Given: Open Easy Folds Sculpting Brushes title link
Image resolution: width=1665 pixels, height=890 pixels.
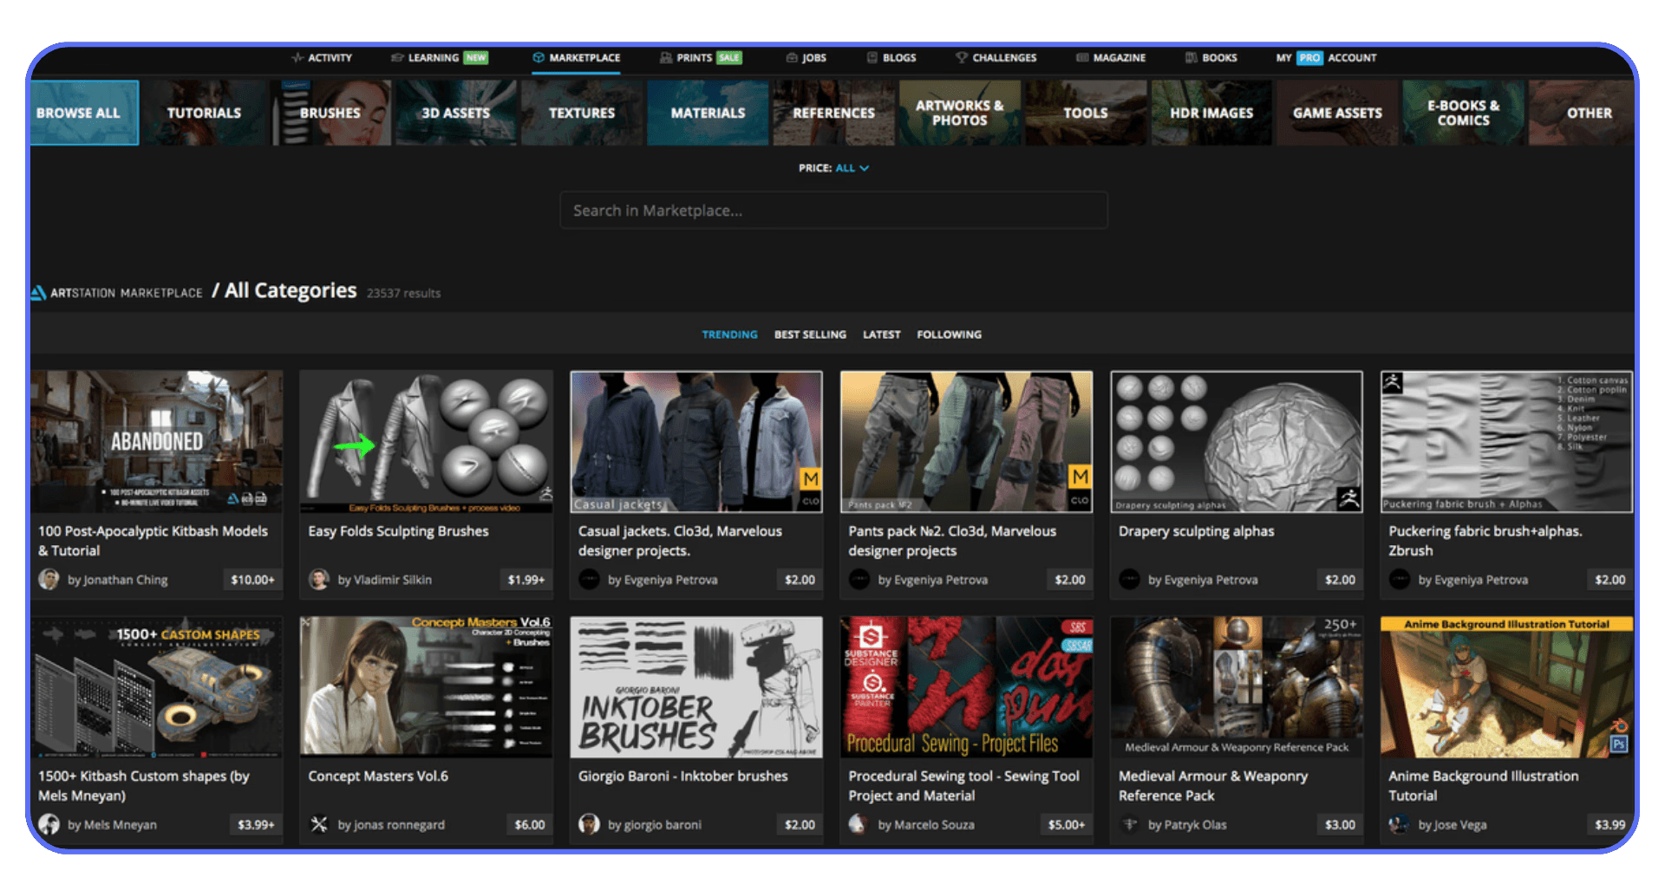Looking at the screenshot, I should pyautogui.click(x=398, y=531).
